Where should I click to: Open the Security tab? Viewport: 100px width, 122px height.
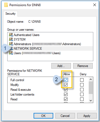(10, 14)
